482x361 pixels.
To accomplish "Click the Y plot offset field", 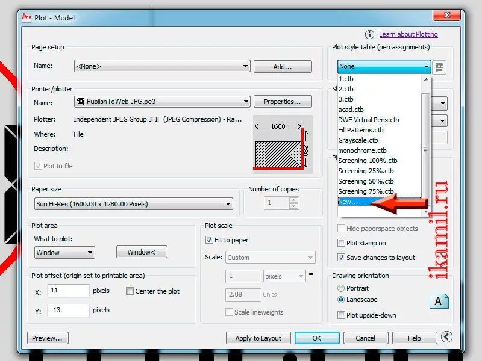I will pyautogui.click(x=68, y=310).
